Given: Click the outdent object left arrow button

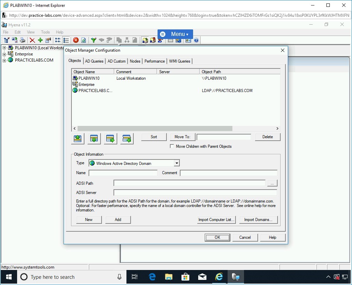Looking at the screenshot, I should [x=127, y=138].
